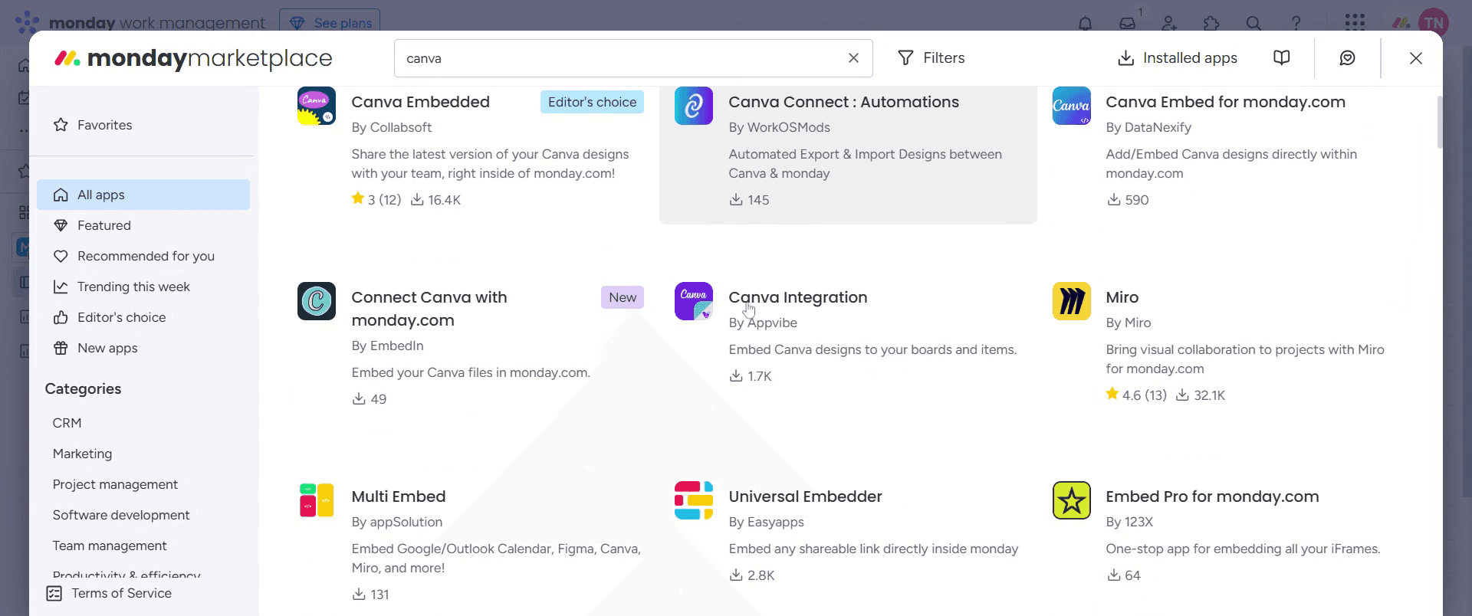
Task: Click the See plans button
Action: 330,23
